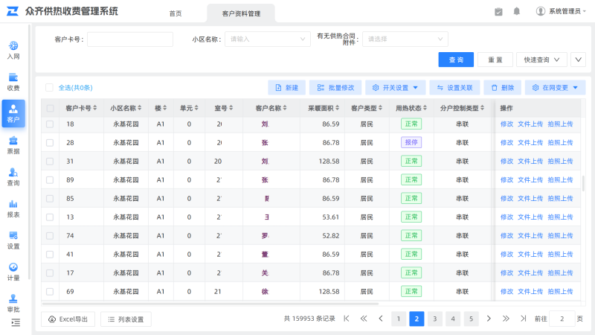Click the user avatar icon
The height and width of the screenshot is (335, 595).
coord(541,11)
